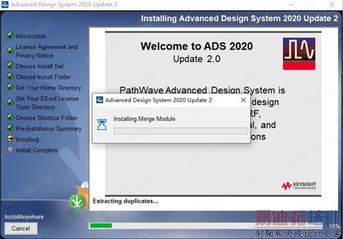Close the main installer window
Screen dimensions: 343x239
332,5
